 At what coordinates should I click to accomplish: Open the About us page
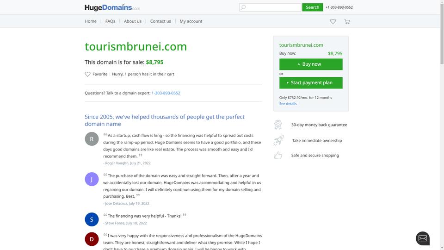pyautogui.click(x=133, y=21)
